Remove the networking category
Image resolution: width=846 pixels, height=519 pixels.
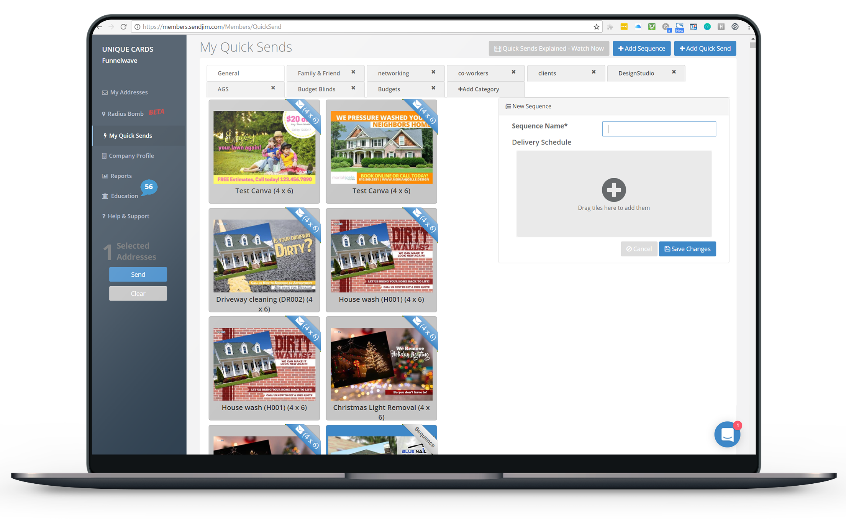(x=433, y=72)
